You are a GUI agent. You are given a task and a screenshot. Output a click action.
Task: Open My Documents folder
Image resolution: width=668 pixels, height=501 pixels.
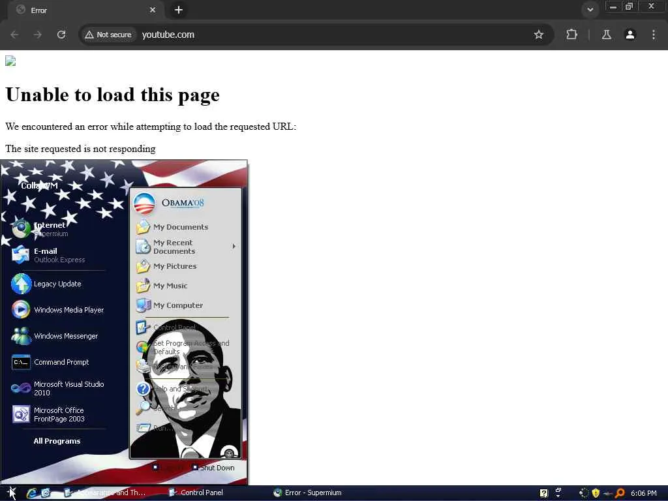click(x=172, y=227)
